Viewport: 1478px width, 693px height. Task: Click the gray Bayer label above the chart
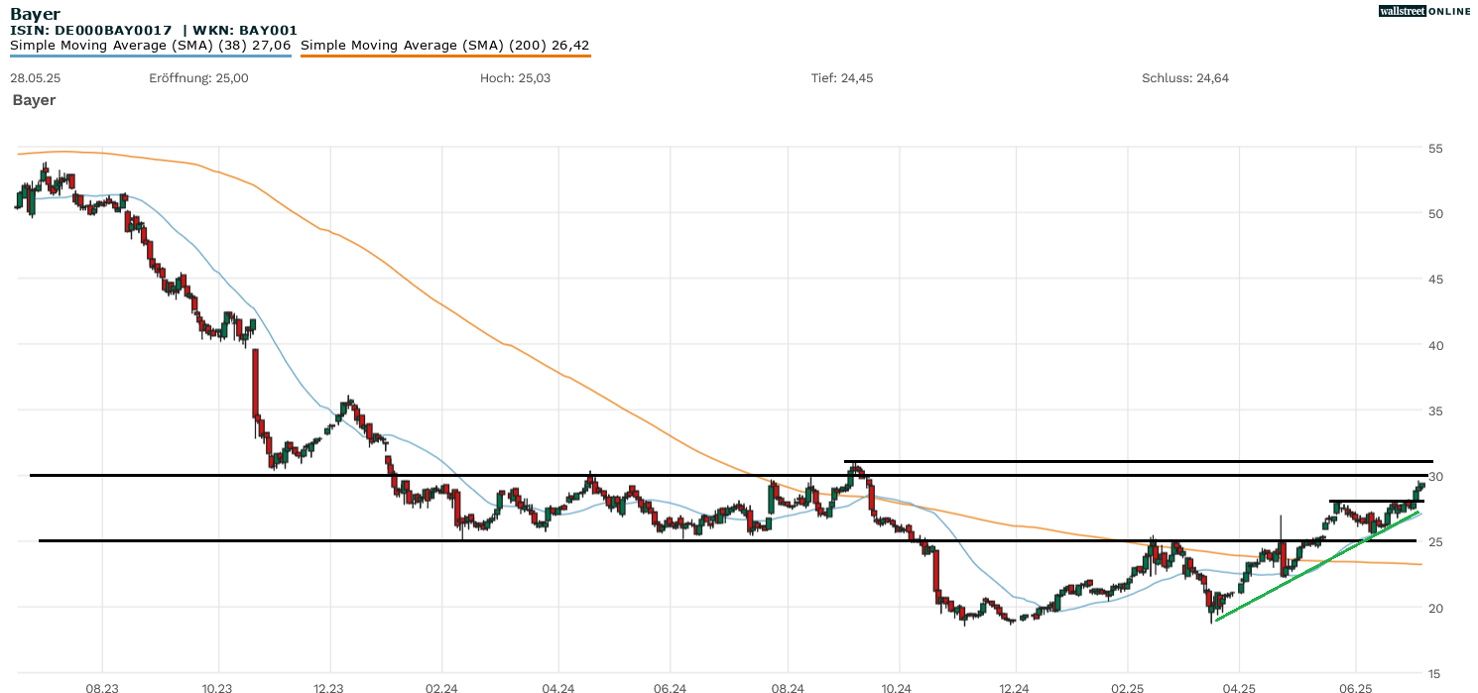click(34, 100)
